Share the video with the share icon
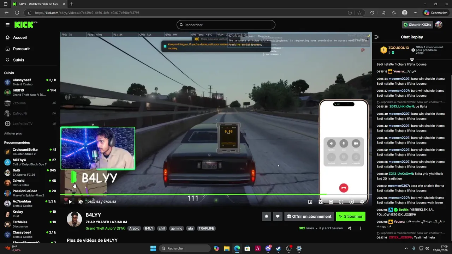 point(349,228)
